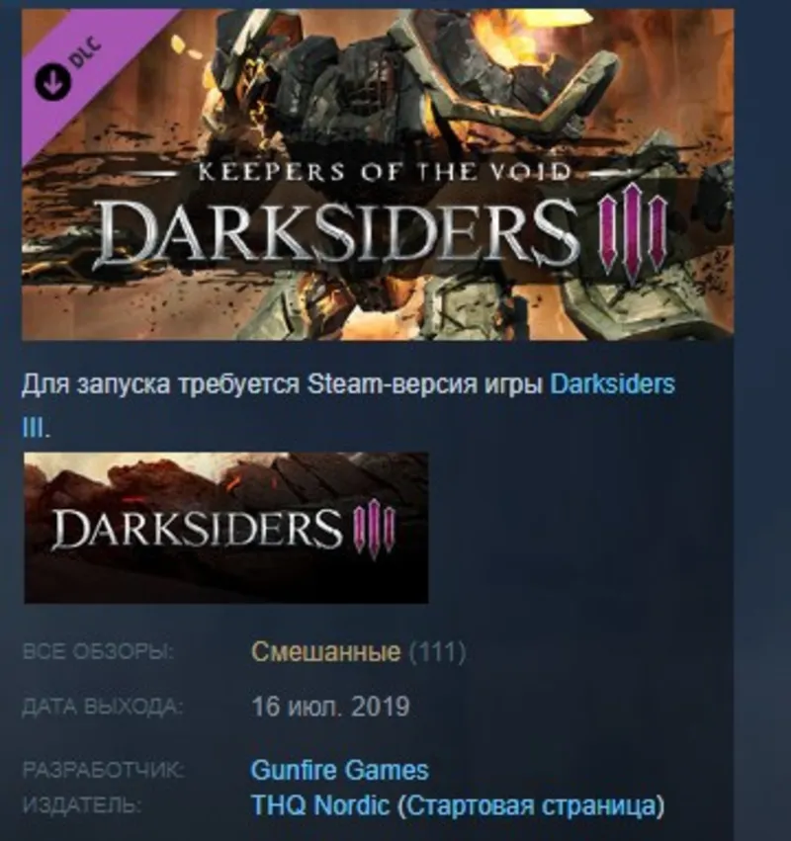The image size is (791, 841).
Task: Click the ВСЕ ОБЗОРЫ label
Action: click(x=98, y=651)
